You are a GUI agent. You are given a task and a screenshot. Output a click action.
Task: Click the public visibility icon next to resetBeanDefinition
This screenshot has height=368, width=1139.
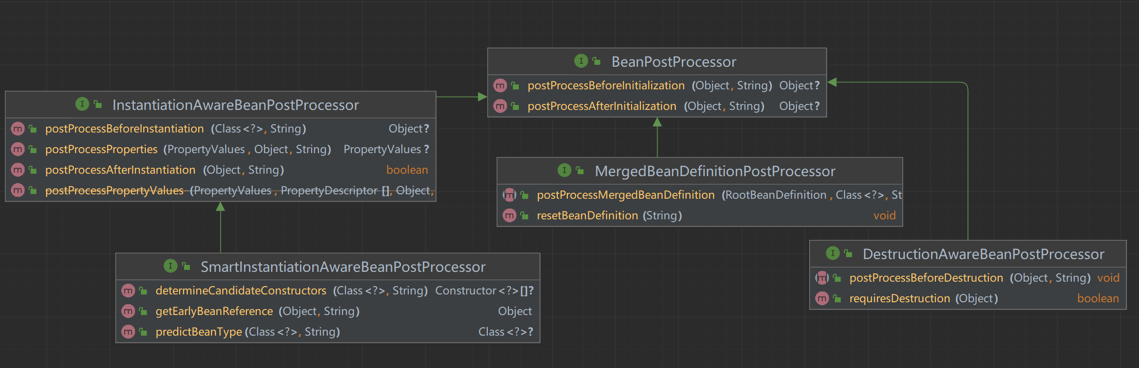pos(525,215)
